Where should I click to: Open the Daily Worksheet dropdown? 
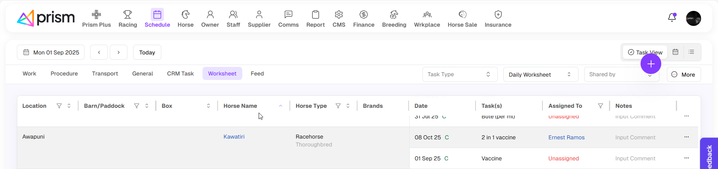pos(540,74)
